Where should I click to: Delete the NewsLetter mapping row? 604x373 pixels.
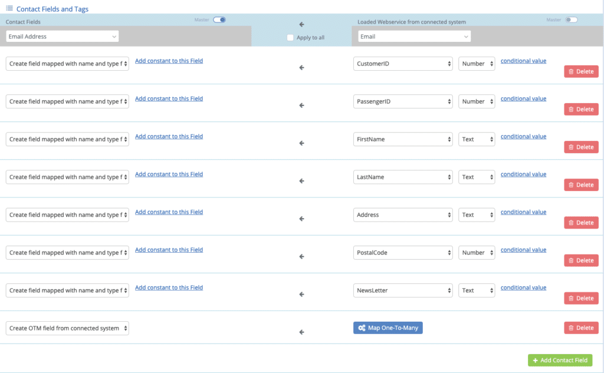click(581, 298)
